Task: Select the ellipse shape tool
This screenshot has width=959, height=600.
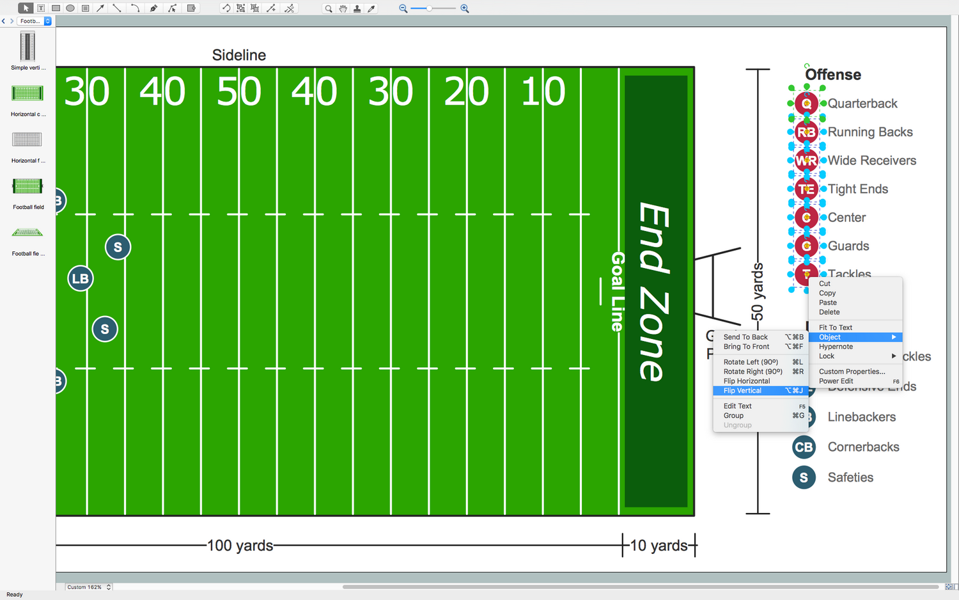Action: click(x=70, y=8)
